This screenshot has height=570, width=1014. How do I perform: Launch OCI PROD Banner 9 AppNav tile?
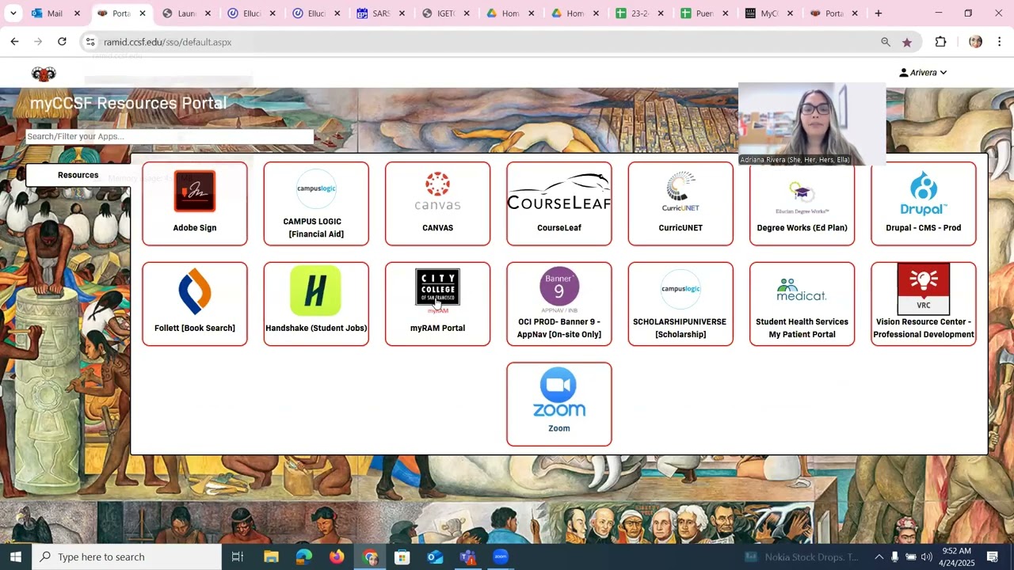[559, 304]
